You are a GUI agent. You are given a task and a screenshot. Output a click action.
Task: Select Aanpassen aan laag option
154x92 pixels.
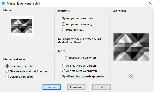[x=77, y=24]
